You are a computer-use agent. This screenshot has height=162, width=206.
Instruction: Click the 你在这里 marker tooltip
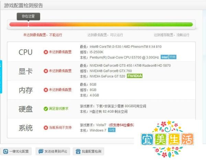28,17
